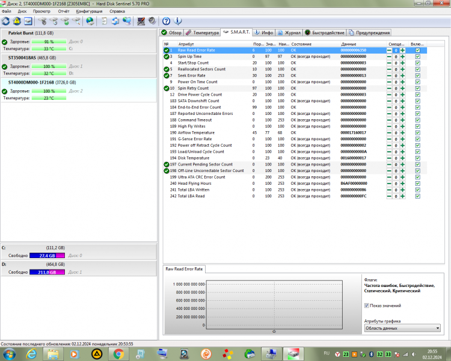Open Help question mark toolbar icon
Screen dimensions: 451x361
[166, 21]
